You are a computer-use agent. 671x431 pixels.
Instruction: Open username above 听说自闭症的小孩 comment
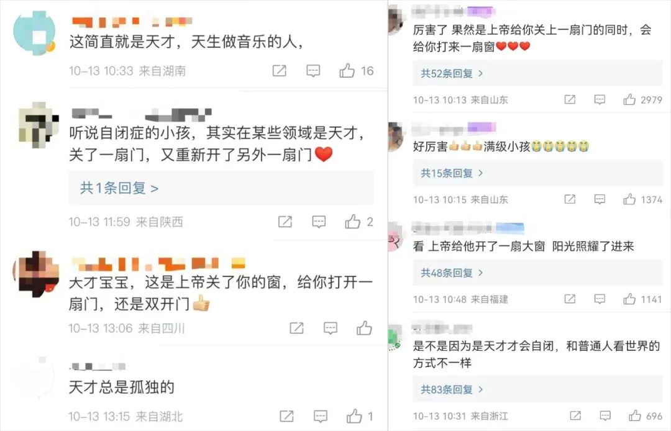(x=141, y=115)
